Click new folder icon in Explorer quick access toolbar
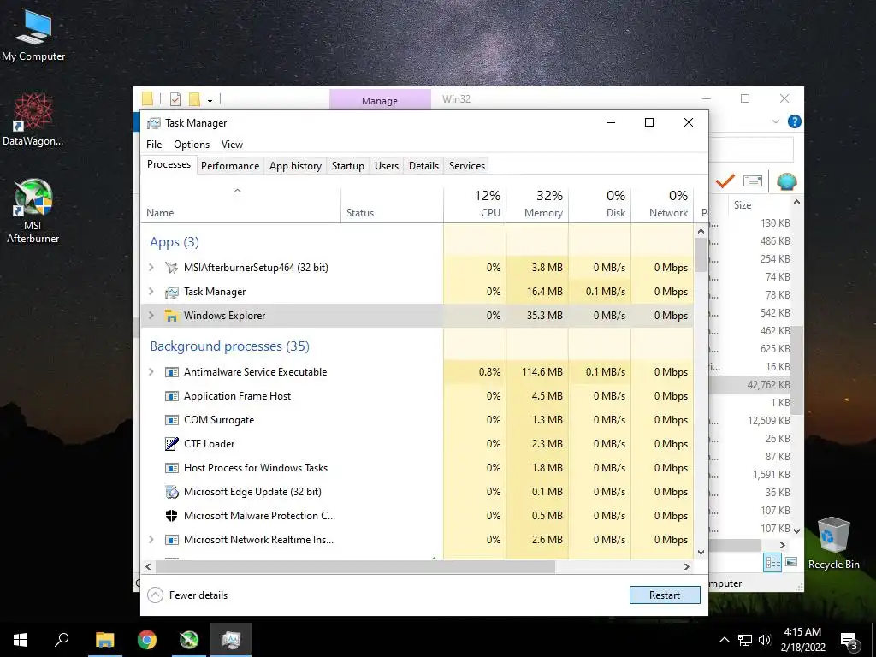 pyautogui.click(x=194, y=99)
